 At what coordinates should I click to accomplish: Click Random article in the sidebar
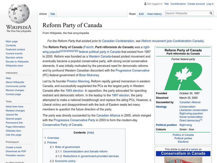pyautogui.click(x=14, y=57)
